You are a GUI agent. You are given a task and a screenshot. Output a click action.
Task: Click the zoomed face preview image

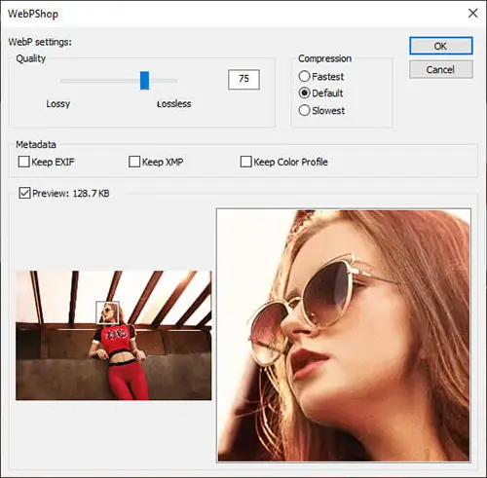click(x=344, y=336)
